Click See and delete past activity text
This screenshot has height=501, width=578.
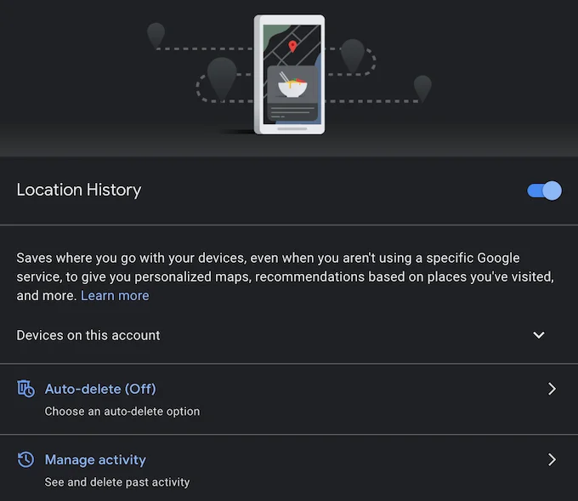click(117, 482)
